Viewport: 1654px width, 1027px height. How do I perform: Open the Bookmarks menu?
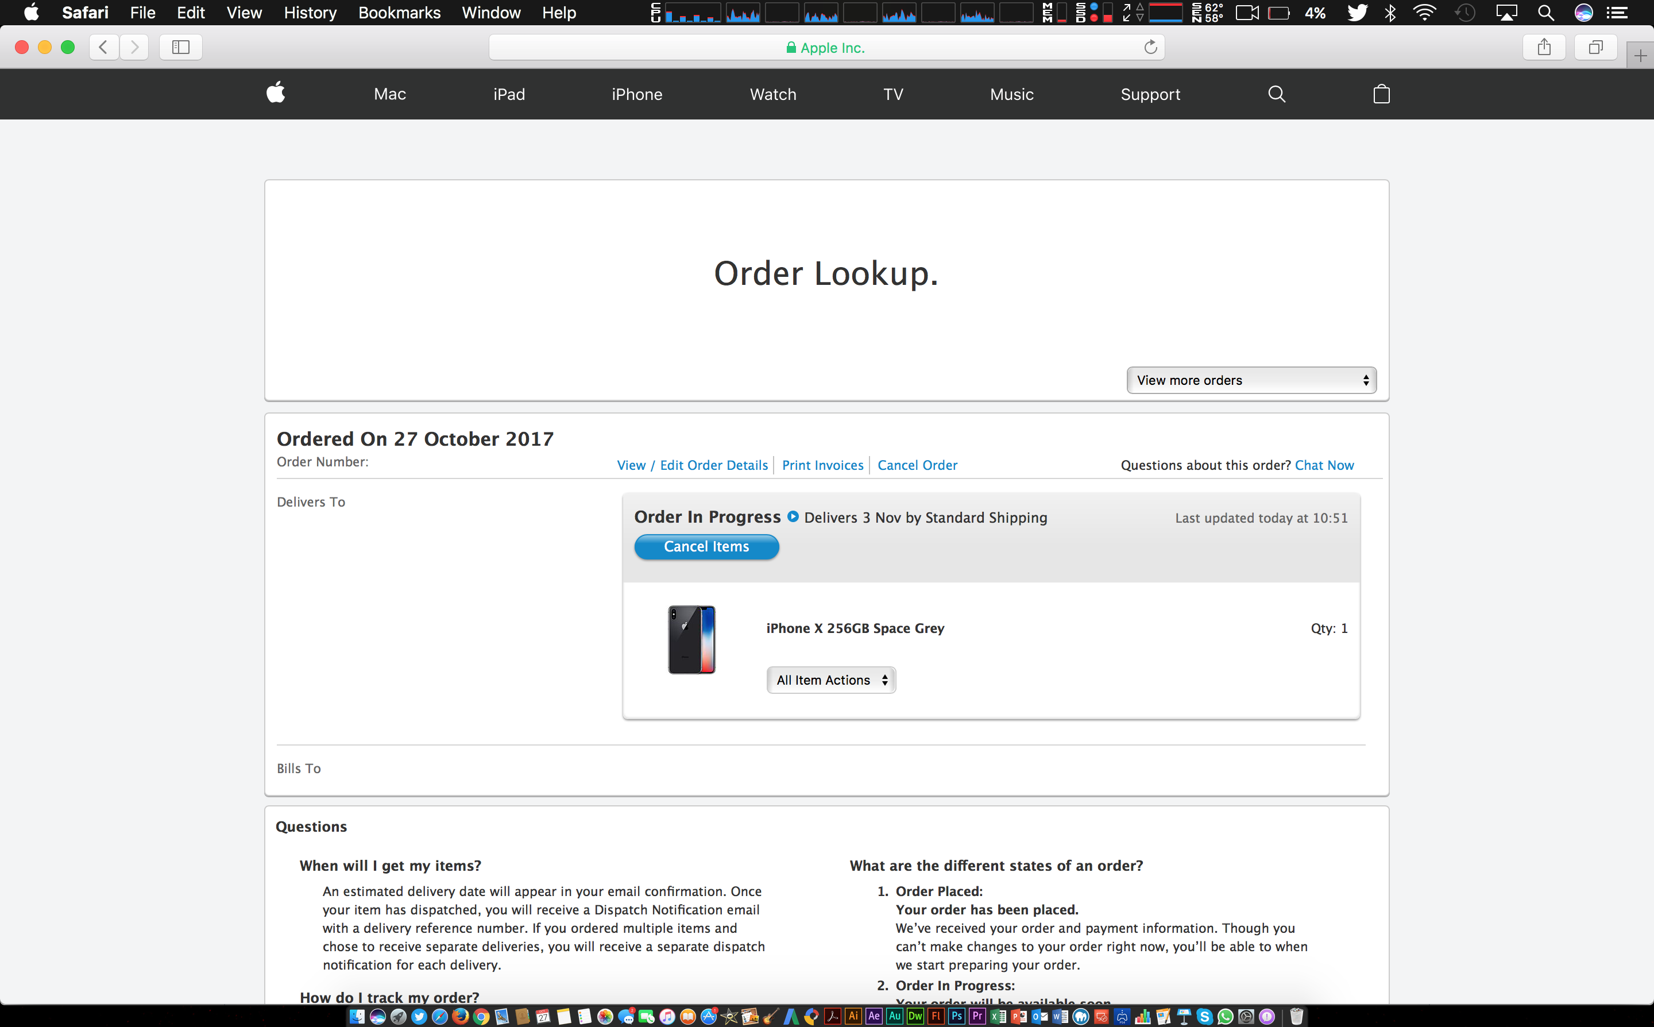(399, 12)
